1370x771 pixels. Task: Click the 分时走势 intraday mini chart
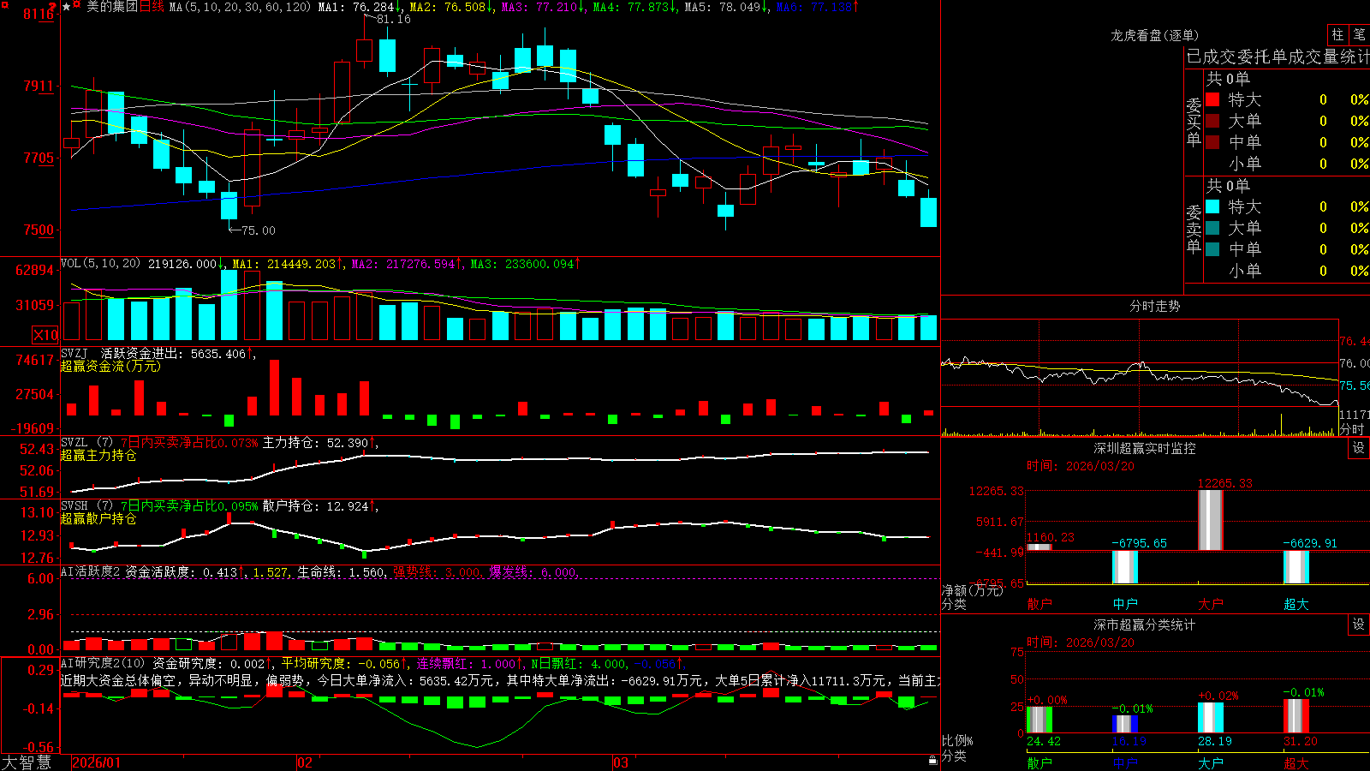click(x=1140, y=378)
